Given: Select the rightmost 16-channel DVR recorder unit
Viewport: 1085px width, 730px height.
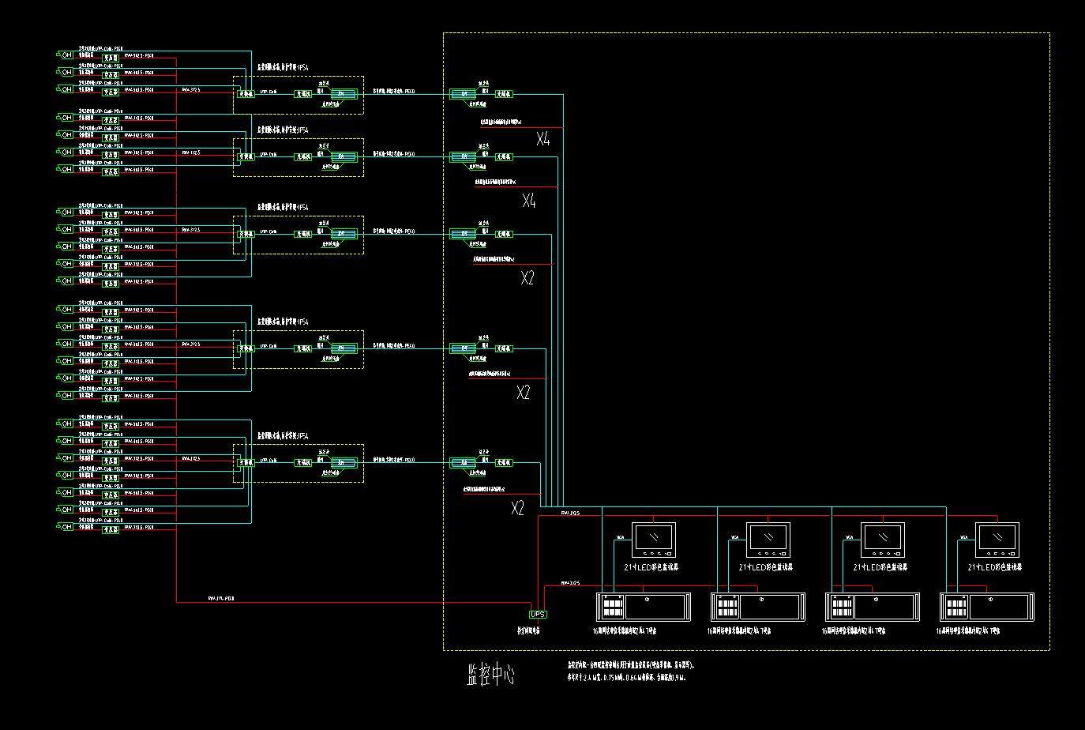Looking at the screenshot, I should click(x=987, y=607).
